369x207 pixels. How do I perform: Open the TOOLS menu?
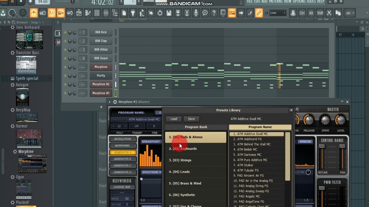coord(311,2)
